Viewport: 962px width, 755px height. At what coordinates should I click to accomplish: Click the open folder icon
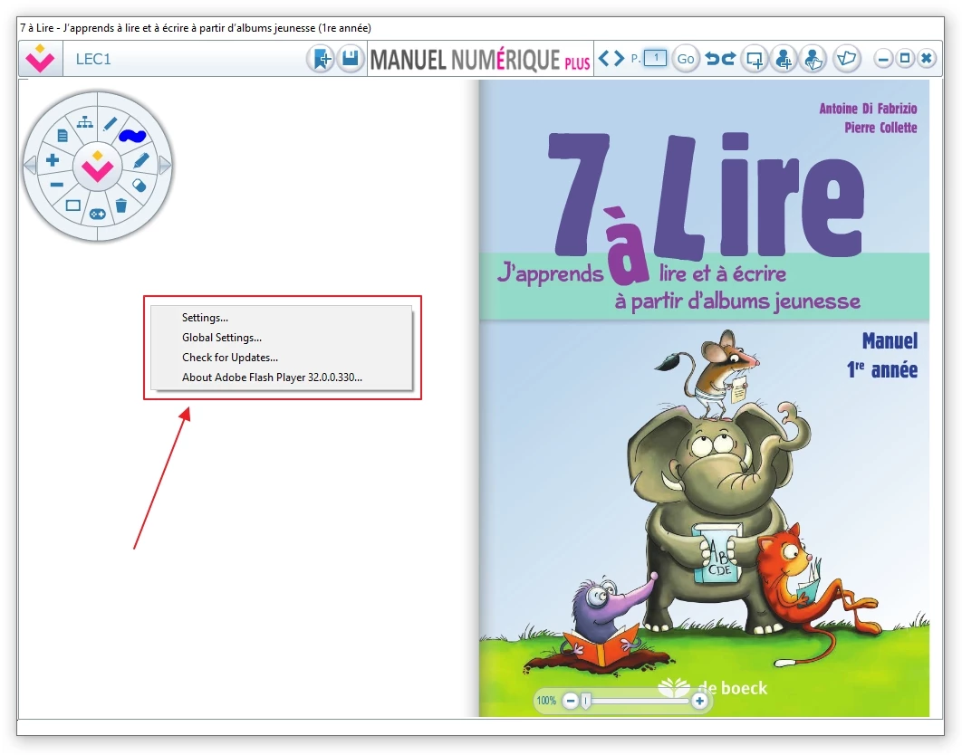coord(847,59)
